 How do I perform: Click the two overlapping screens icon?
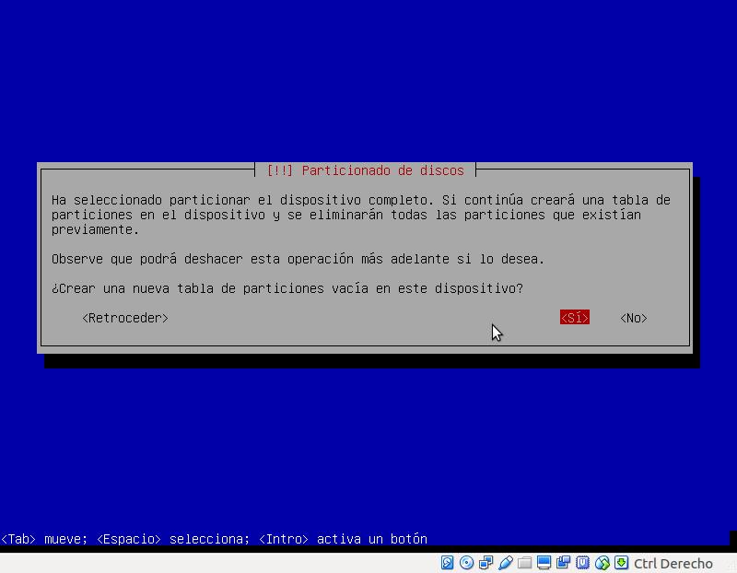(x=563, y=563)
